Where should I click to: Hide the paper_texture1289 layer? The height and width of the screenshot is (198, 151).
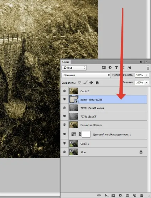pyautogui.click(x=64, y=99)
